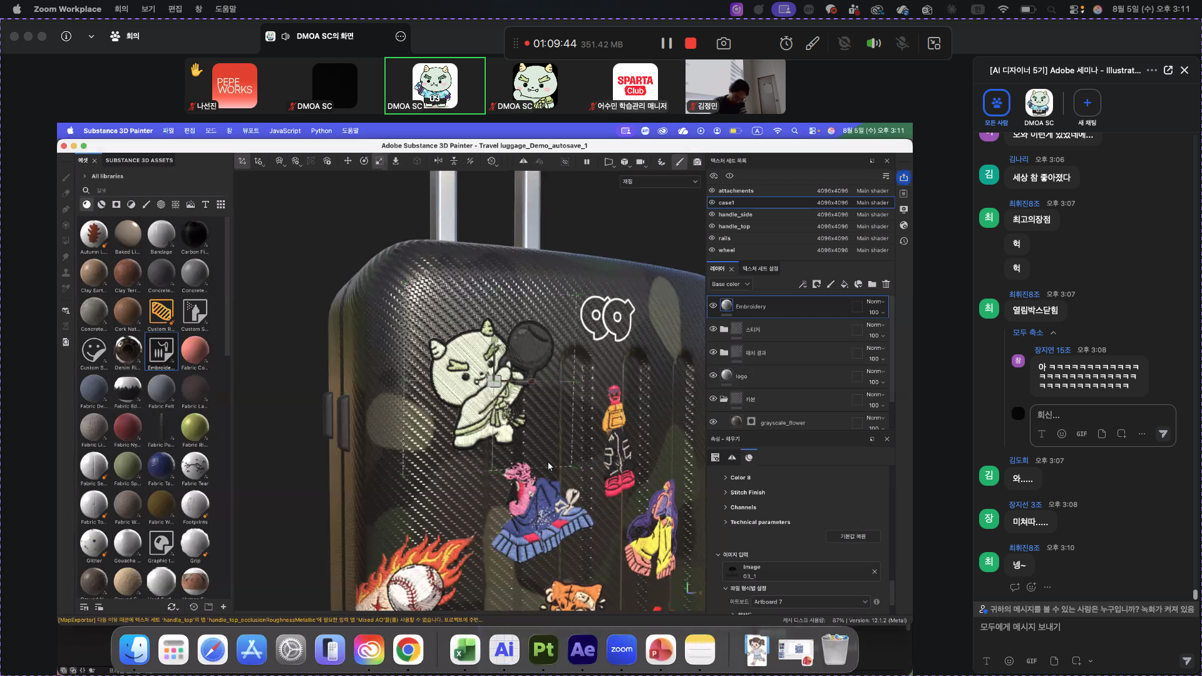Open the history clock icon in Painter's right dock
The height and width of the screenshot is (676, 1202).
coord(903,241)
